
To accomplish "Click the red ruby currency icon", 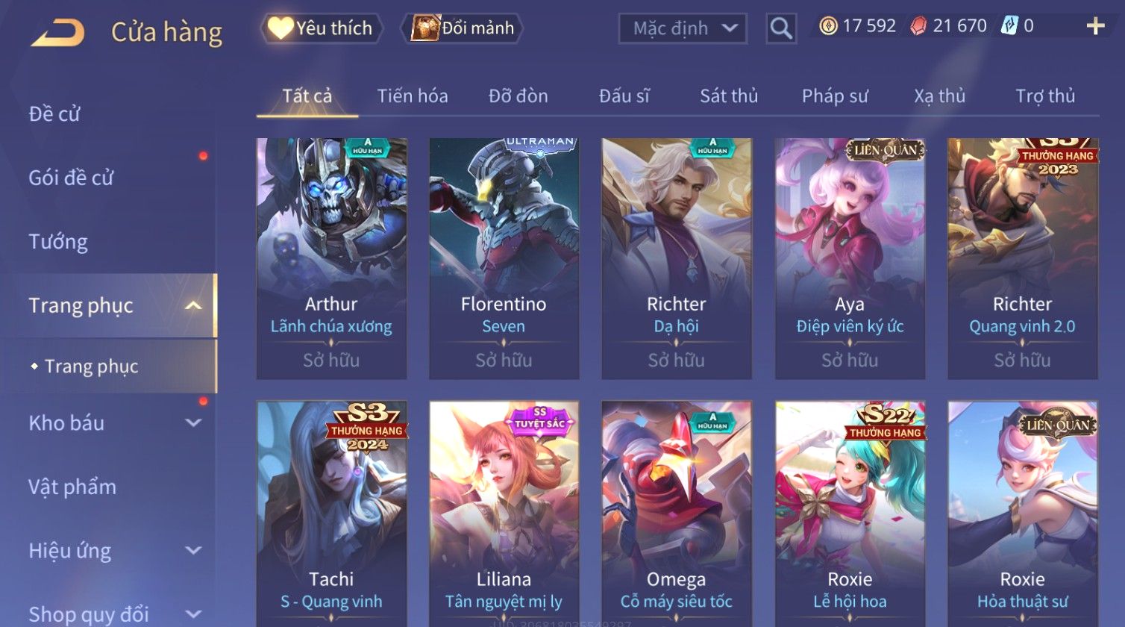I will pos(918,26).
